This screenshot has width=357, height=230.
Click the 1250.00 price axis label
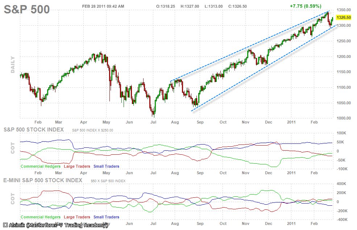click(x=344, y=41)
